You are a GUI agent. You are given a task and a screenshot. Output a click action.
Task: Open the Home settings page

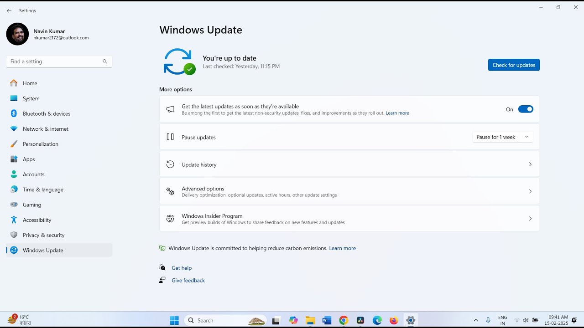(x=59, y=83)
